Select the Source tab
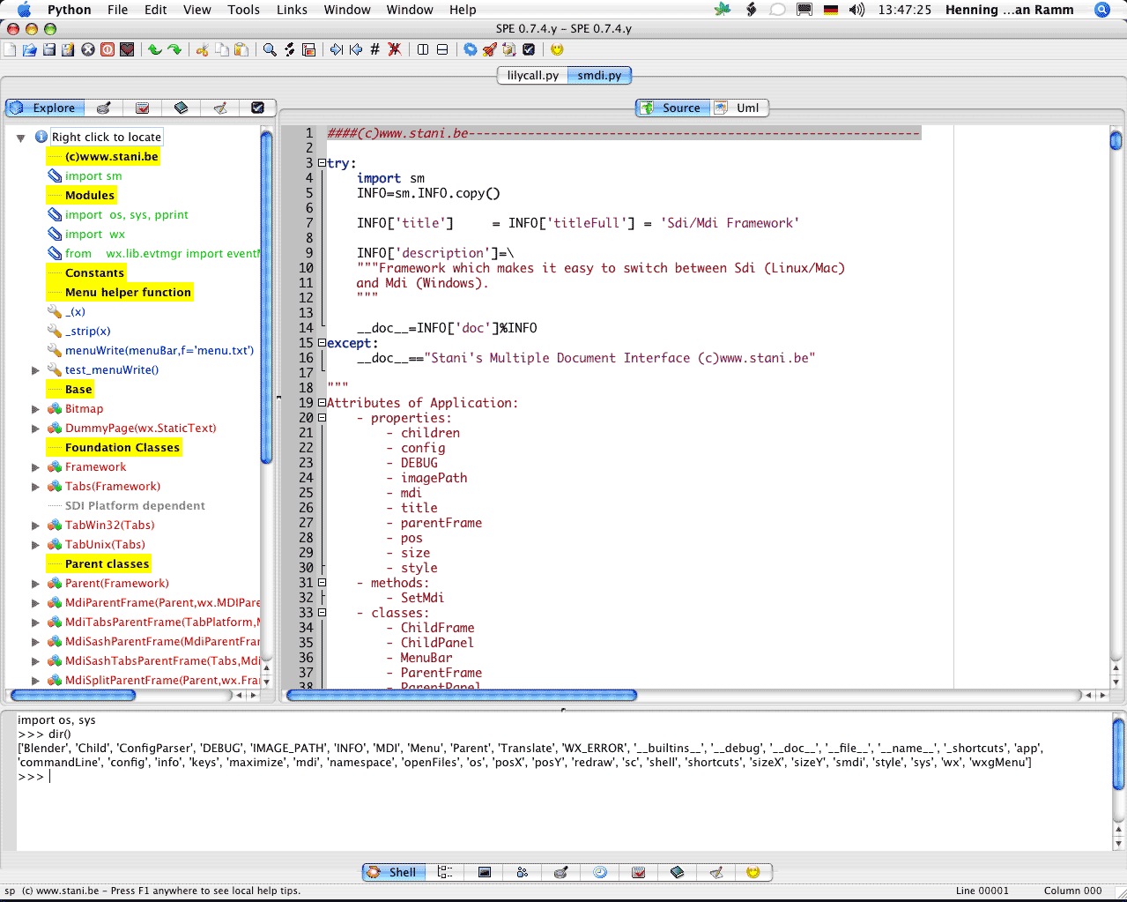The height and width of the screenshot is (902, 1127). click(x=674, y=108)
